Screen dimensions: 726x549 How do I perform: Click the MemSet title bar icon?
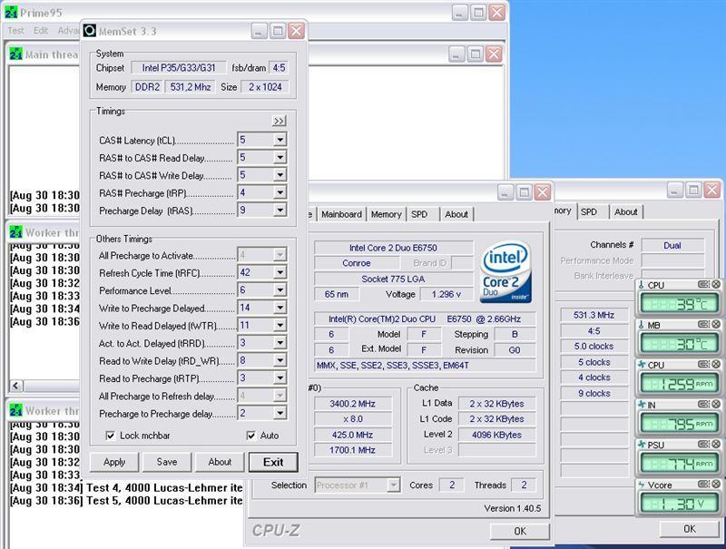tap(90, 31)
